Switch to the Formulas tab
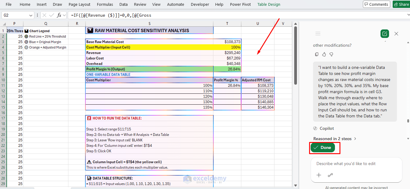Viewport: 410px width, 189px height. tap(105, 4)
